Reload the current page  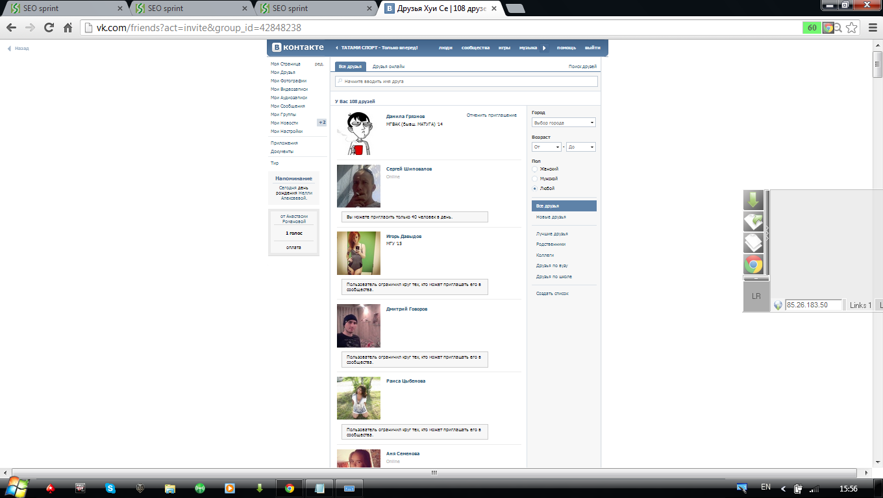tap(49, 28)
